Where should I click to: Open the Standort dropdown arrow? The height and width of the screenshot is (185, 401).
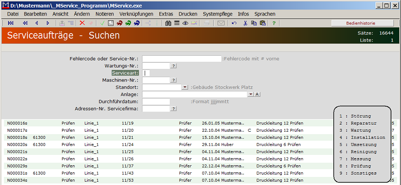pos(184,87)
